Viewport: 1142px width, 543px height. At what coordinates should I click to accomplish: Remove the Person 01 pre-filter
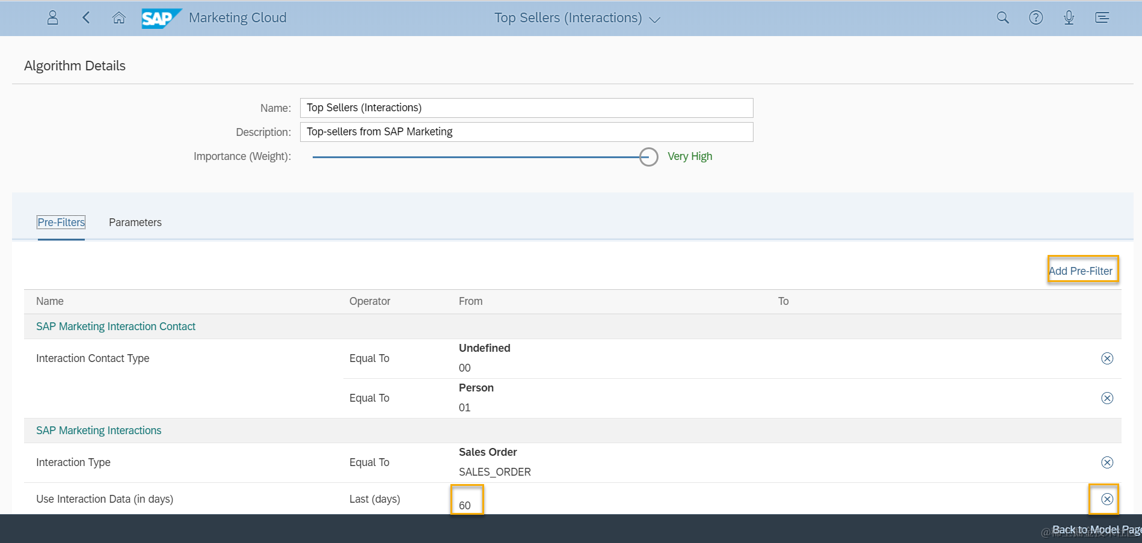point(1107,398)
